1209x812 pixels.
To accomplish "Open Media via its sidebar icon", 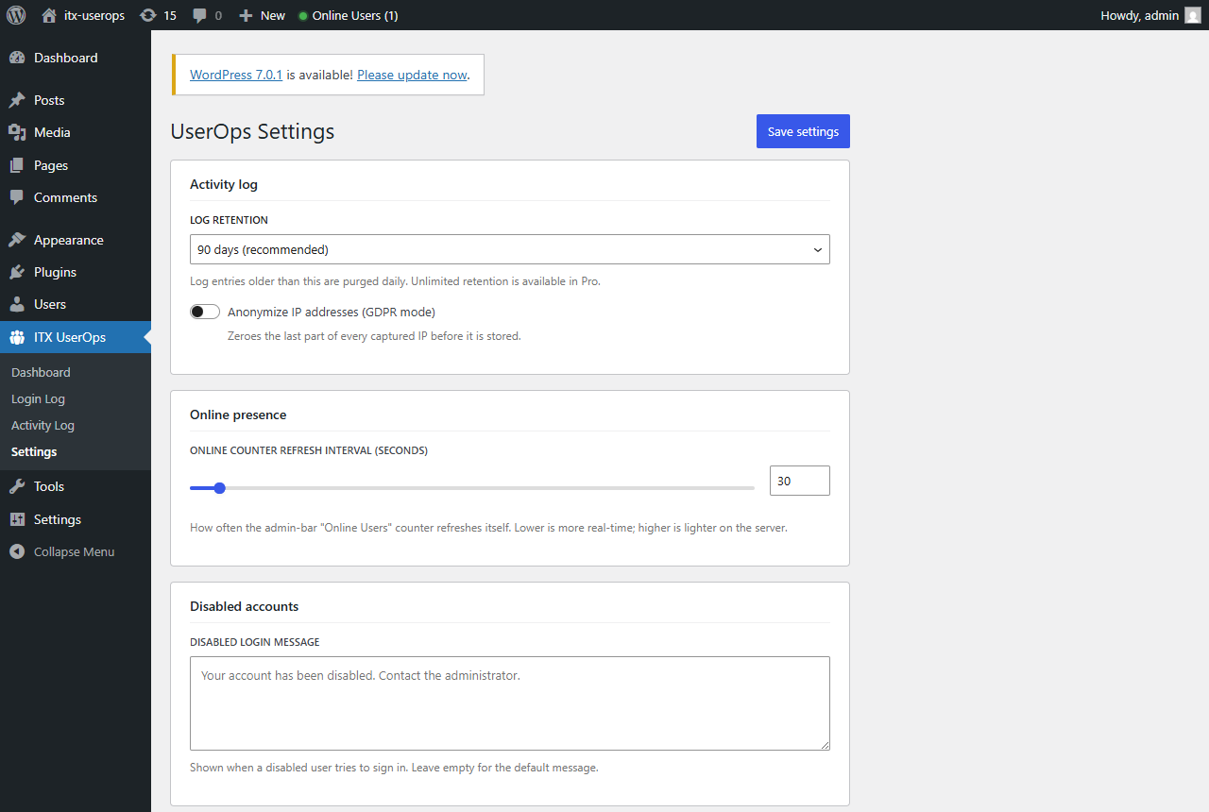I will tap(17, 132).
